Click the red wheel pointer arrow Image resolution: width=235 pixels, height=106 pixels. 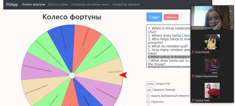[123, 75]
